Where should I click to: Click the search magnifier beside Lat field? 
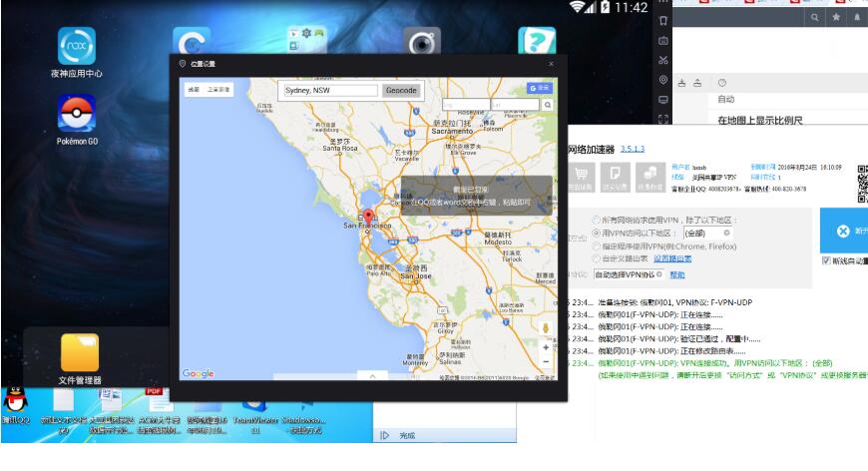coord(548,105)
